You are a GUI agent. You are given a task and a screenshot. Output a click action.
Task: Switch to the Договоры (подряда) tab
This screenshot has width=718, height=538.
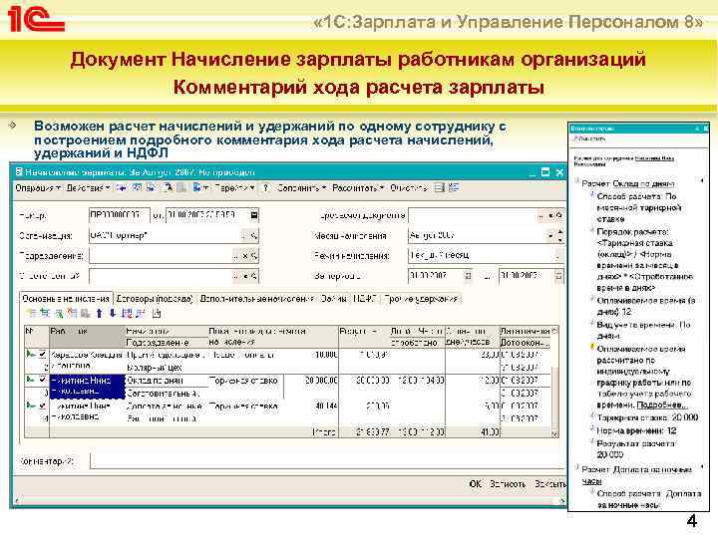pos(155,299)
